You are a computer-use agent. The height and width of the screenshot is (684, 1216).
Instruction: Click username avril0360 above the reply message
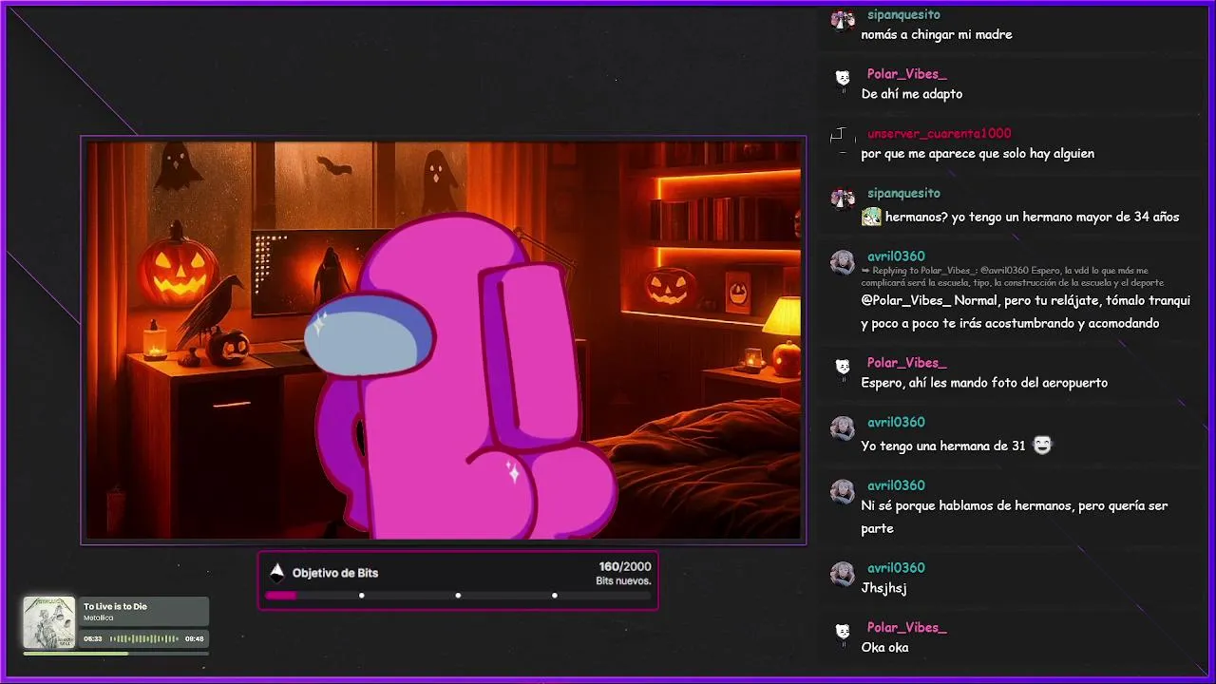click(x=896, y=256)
